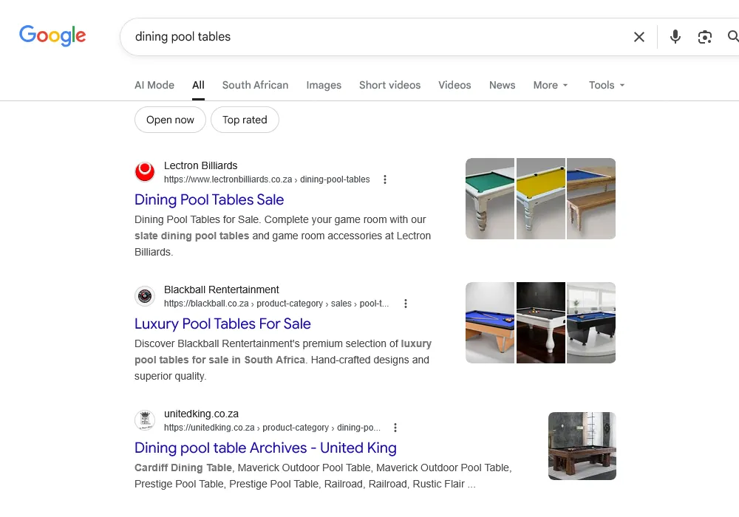Open the Short videos tab
Screen dimensions: 739x517
389,85
